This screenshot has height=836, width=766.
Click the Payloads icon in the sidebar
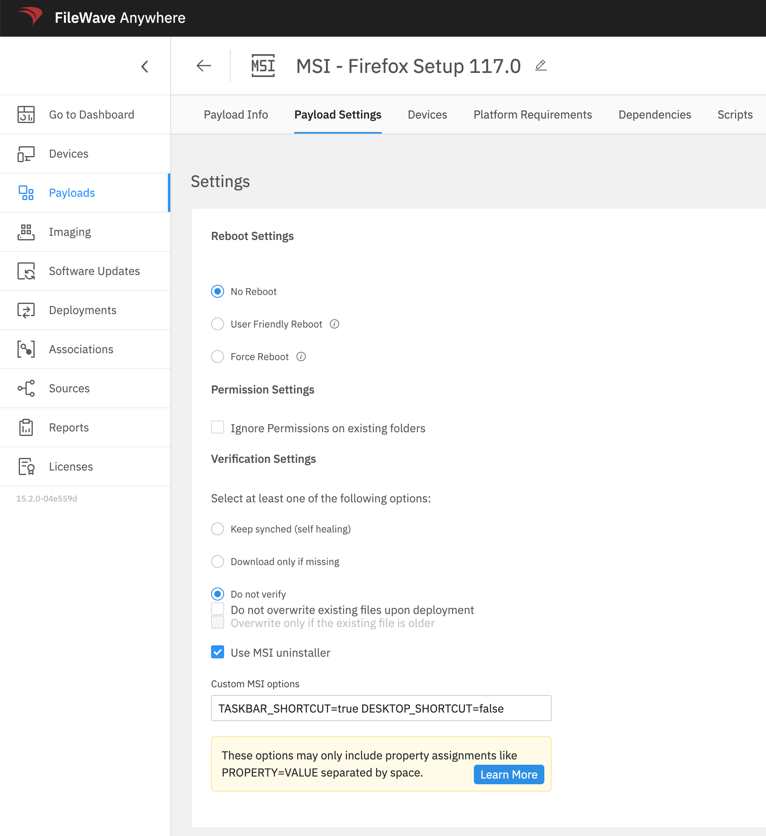click(x=26, y=193)
